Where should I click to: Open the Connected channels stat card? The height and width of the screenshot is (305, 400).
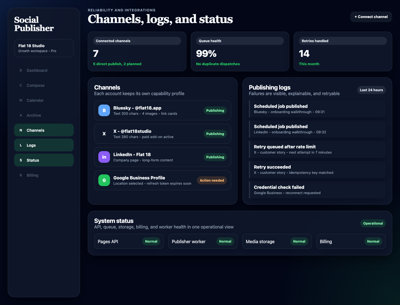pyautogui.click(x=137, y=51)
